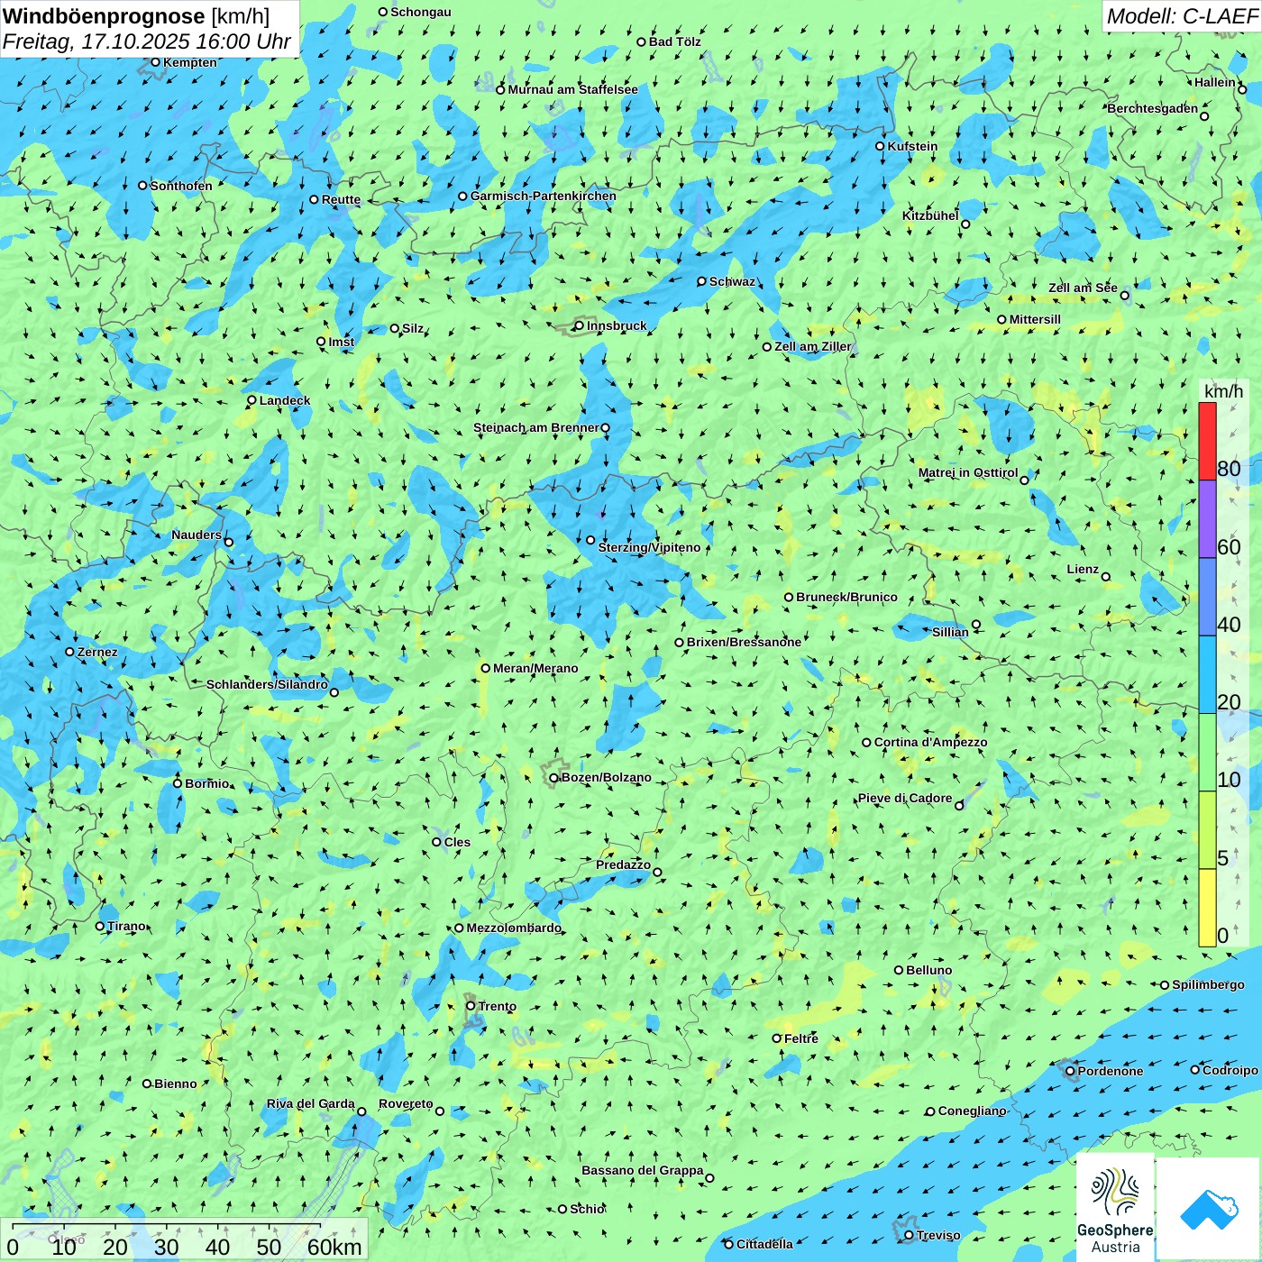Viewport: 1262px width, 1262px height.
Task: Click the Spilimbergo label
Action: (1208, 984)
